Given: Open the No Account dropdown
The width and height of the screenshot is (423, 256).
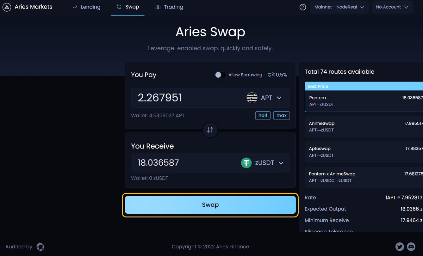Looking at the screenshot, I should click(x=392, y=7).
